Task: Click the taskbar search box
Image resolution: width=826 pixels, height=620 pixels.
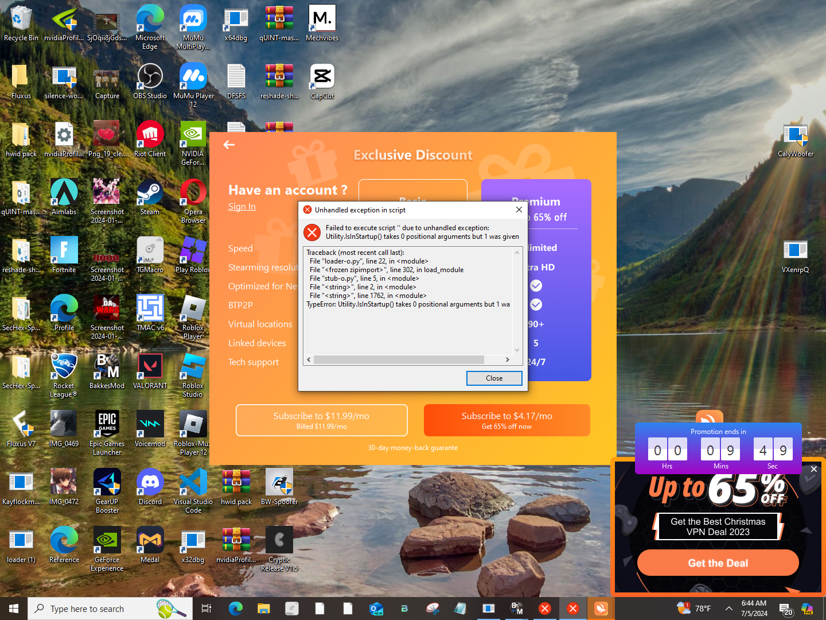Action: point(110,609)
